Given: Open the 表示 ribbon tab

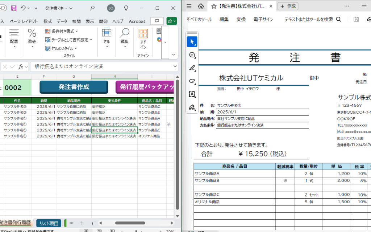Looking at the screenshot, I should (x=90, y=21).
